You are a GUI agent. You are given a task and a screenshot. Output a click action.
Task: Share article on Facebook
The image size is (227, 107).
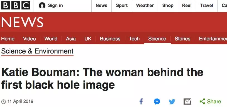click(141, 101)
